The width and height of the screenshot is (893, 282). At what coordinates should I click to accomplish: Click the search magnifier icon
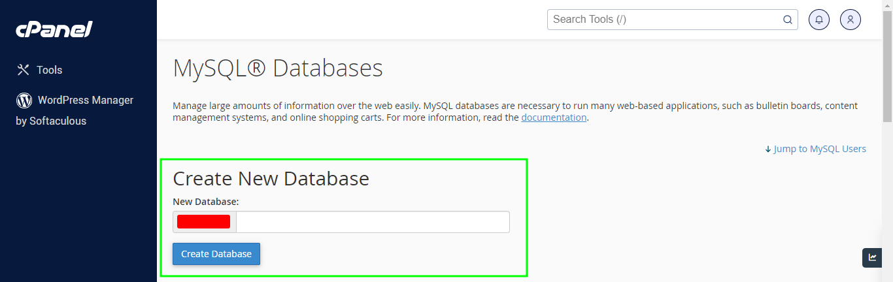click(x=788, y=20)
